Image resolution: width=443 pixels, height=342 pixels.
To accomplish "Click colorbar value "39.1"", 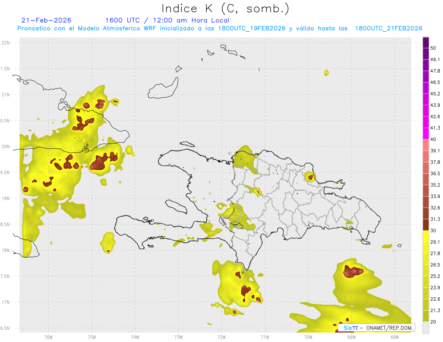I will 435,151.
